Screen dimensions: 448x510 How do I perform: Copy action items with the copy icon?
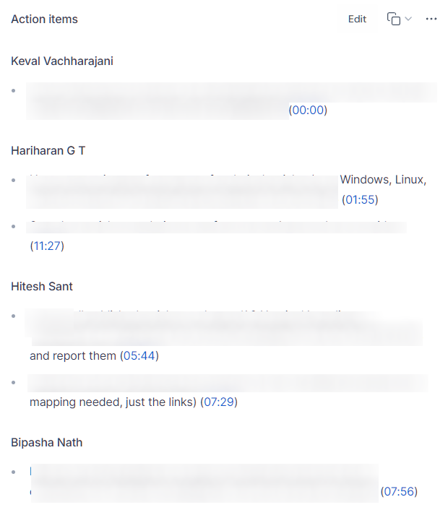pos(393,19)
